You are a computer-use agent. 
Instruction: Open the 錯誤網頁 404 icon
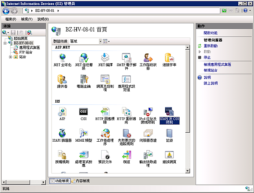point(169,157)
